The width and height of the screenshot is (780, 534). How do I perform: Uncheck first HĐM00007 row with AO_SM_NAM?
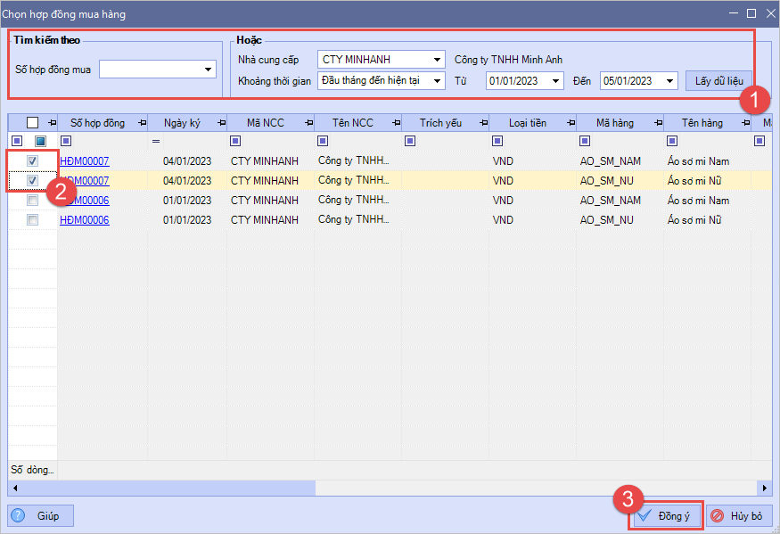33,161
